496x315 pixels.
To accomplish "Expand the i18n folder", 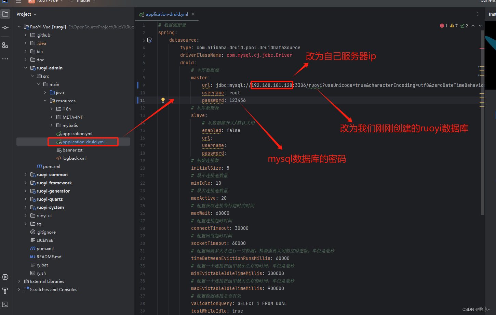I will (x=52, y=109).
